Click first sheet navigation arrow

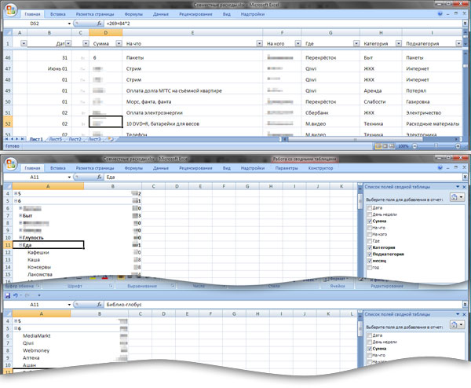5,139
